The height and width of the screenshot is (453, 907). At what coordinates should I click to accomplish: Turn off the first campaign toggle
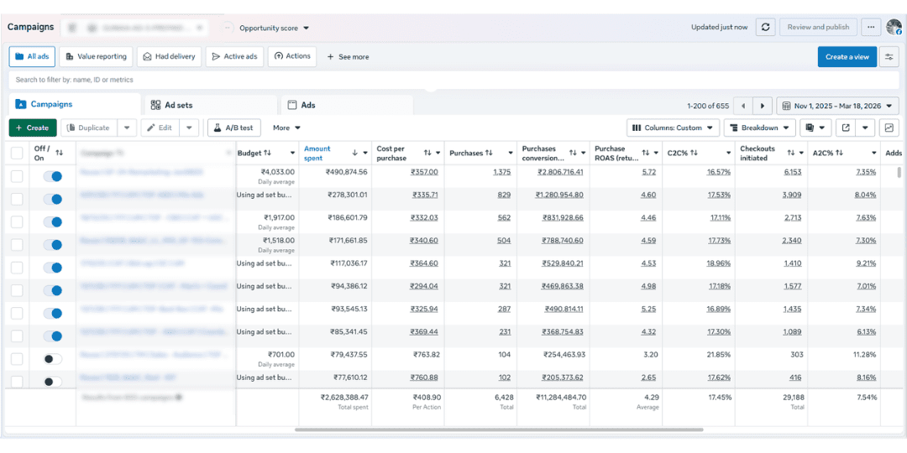point(52,176)
